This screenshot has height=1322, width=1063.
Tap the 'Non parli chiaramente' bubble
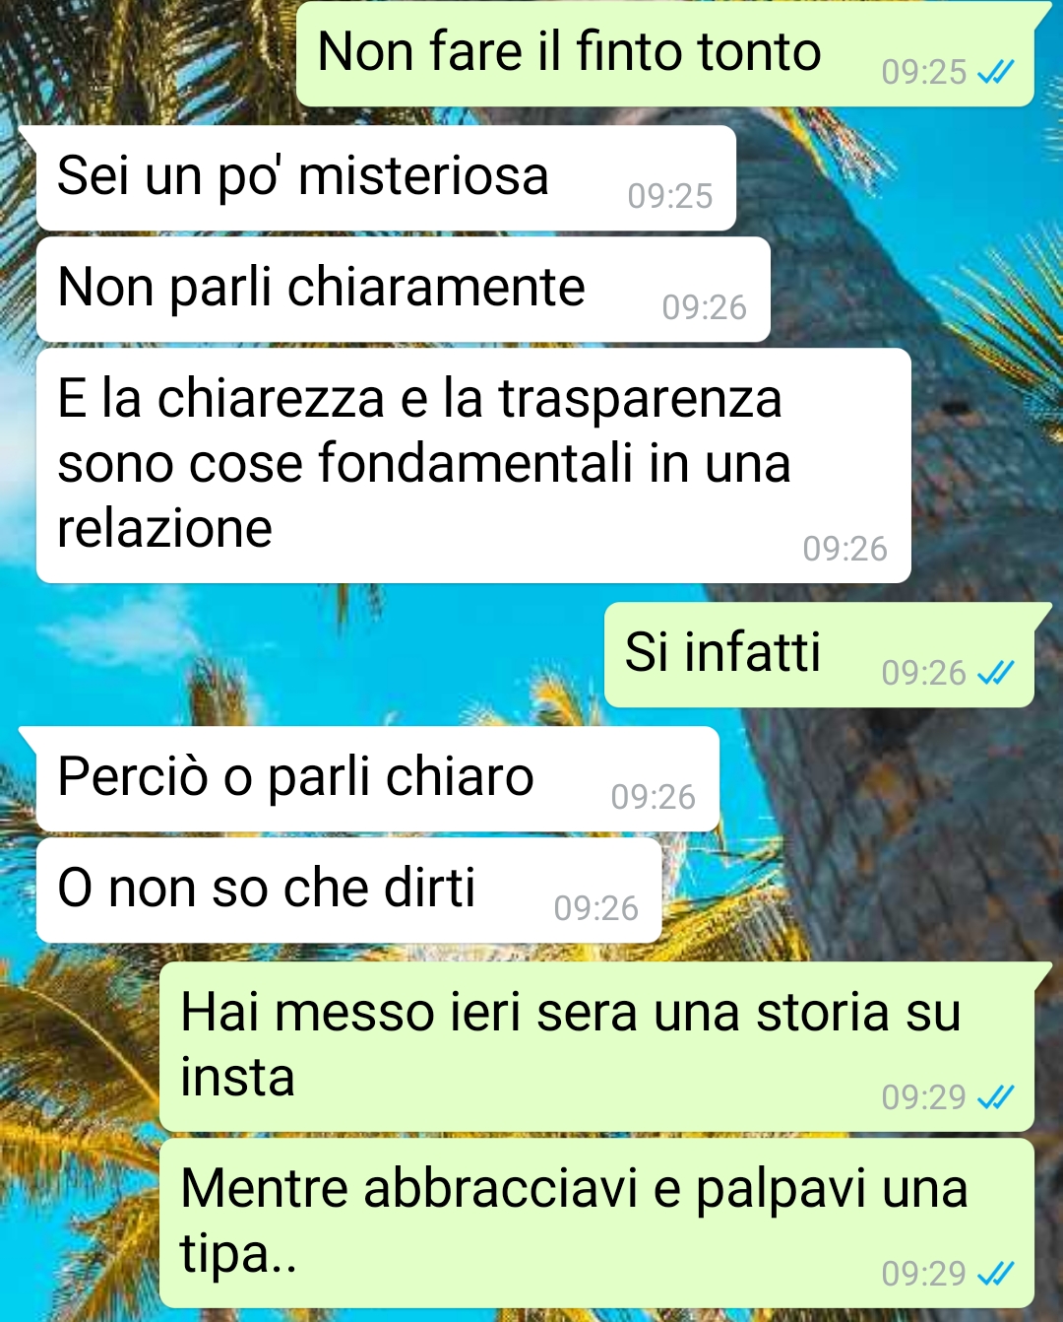point(403,290)
